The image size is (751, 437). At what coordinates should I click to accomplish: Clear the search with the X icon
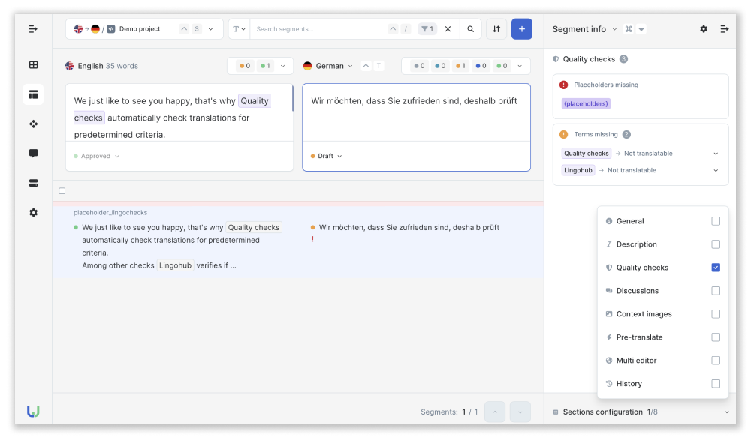pyautogui.click(x=448, y=29)
